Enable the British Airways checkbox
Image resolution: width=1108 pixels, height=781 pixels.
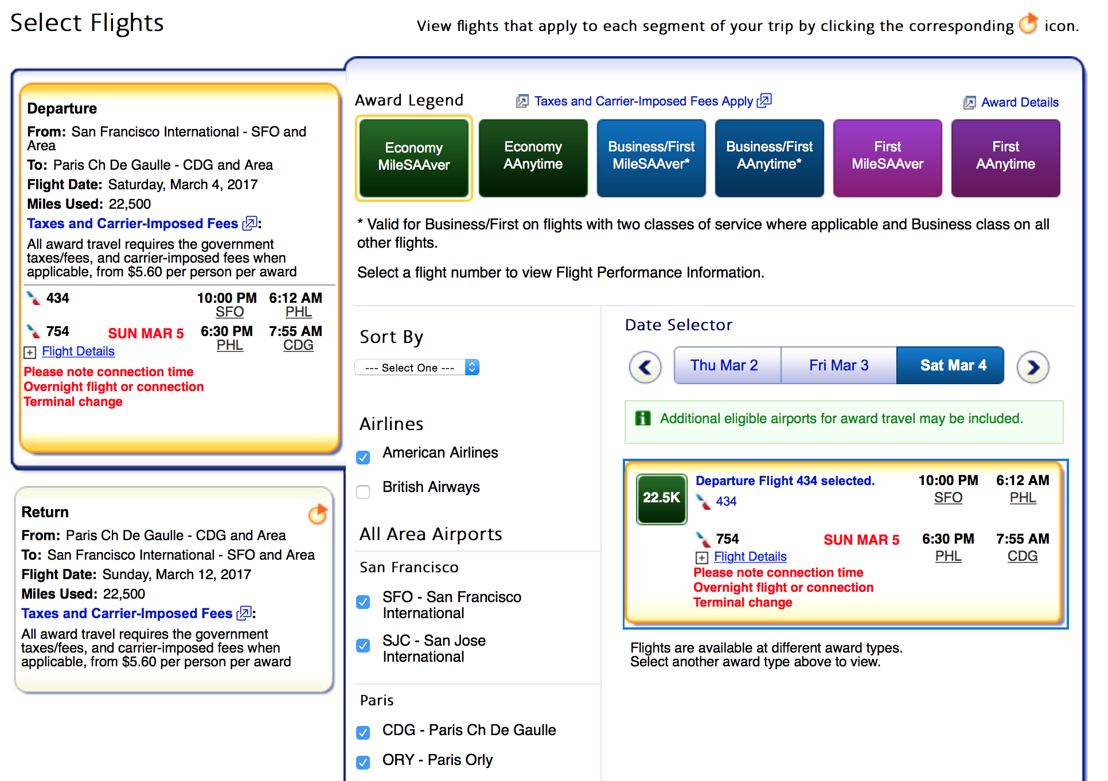(x=363, y=491)
